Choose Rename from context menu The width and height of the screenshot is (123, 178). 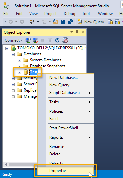point(66,147)
